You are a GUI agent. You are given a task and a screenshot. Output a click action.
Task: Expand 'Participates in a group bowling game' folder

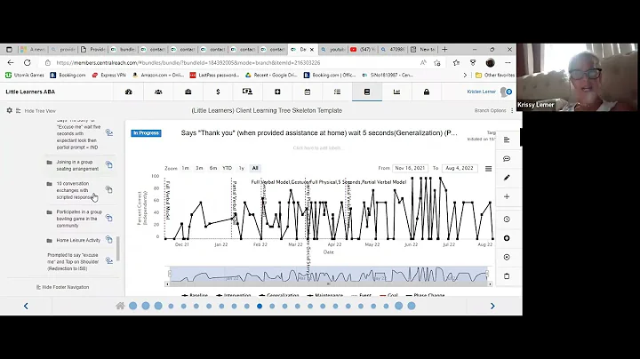[x=50, y=212]
